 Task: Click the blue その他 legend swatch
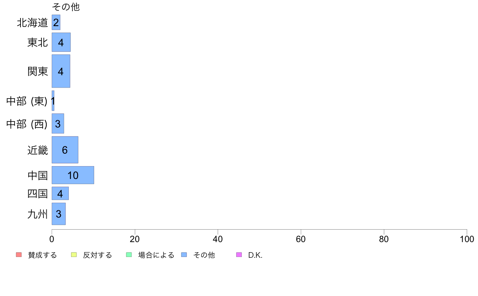pos(184,255)
